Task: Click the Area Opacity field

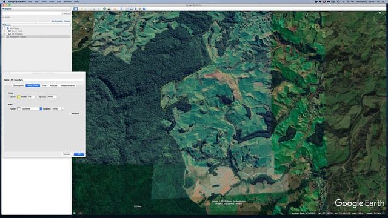Action: click(x=56, y=109)
